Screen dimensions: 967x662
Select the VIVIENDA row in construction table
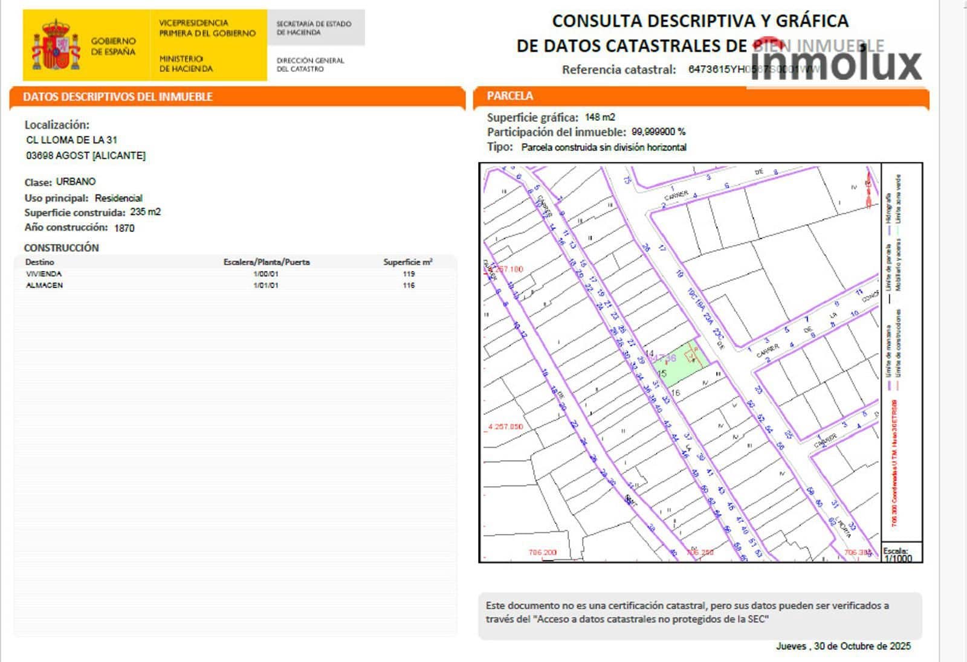click(x=44, y=274)
